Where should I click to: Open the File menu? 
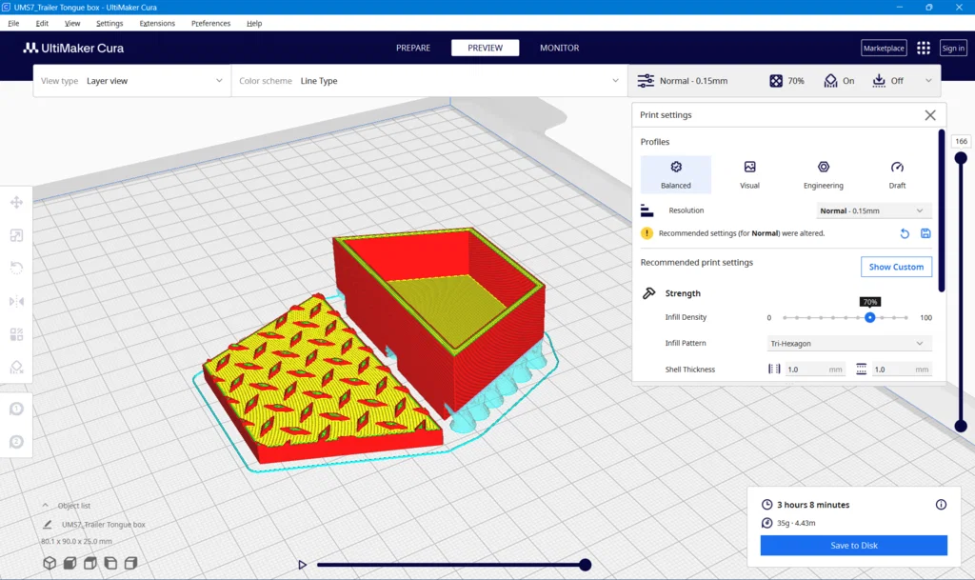point(13,23)
